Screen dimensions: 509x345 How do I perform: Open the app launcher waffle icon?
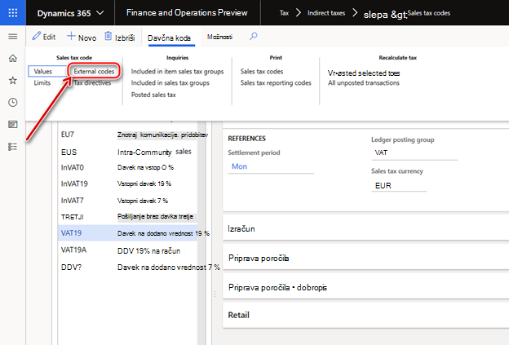pos(13,13)
